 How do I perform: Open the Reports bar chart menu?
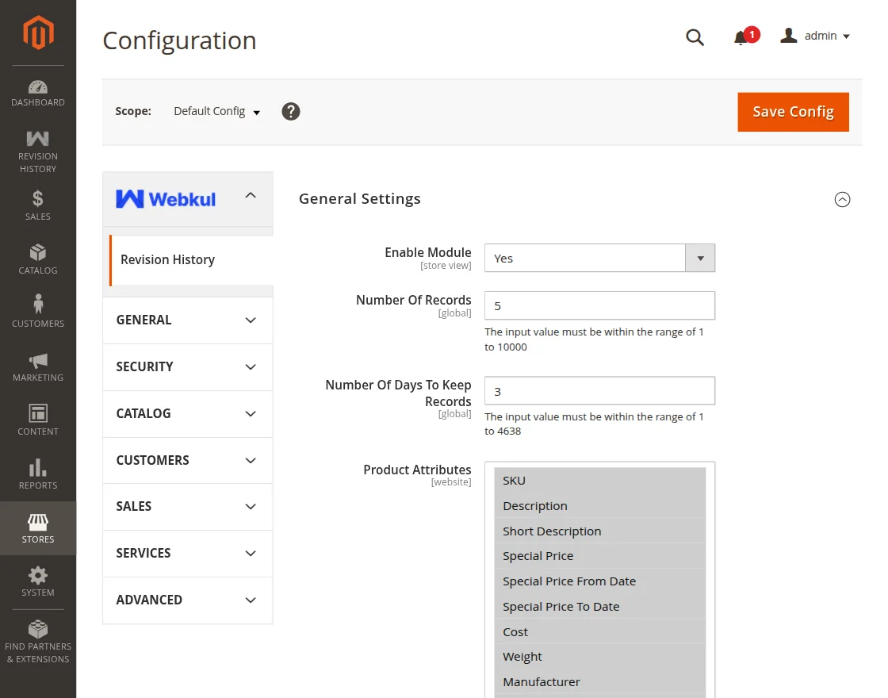38,474
